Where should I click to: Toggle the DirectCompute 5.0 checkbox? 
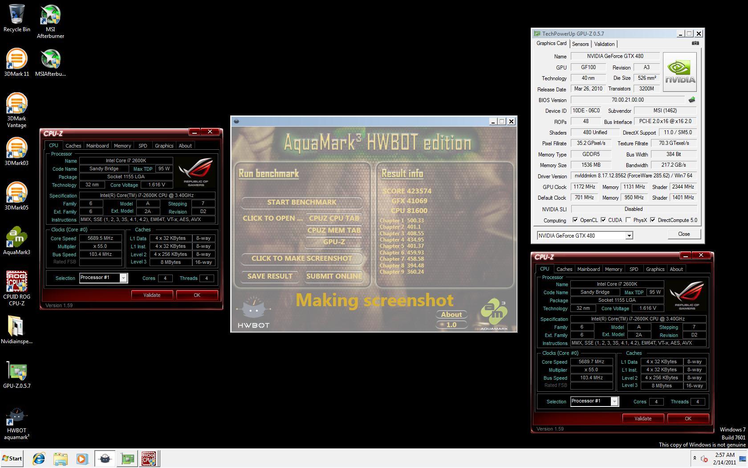[x=652, y=220]
